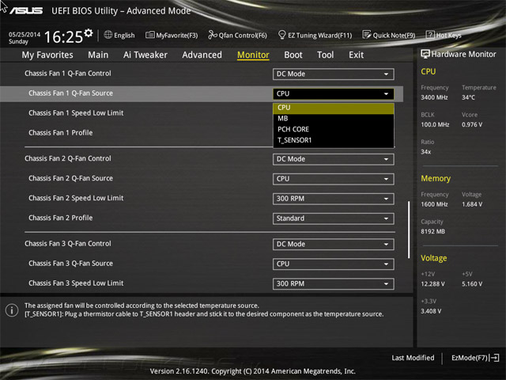Select the Monitor tab

point(253,55)
